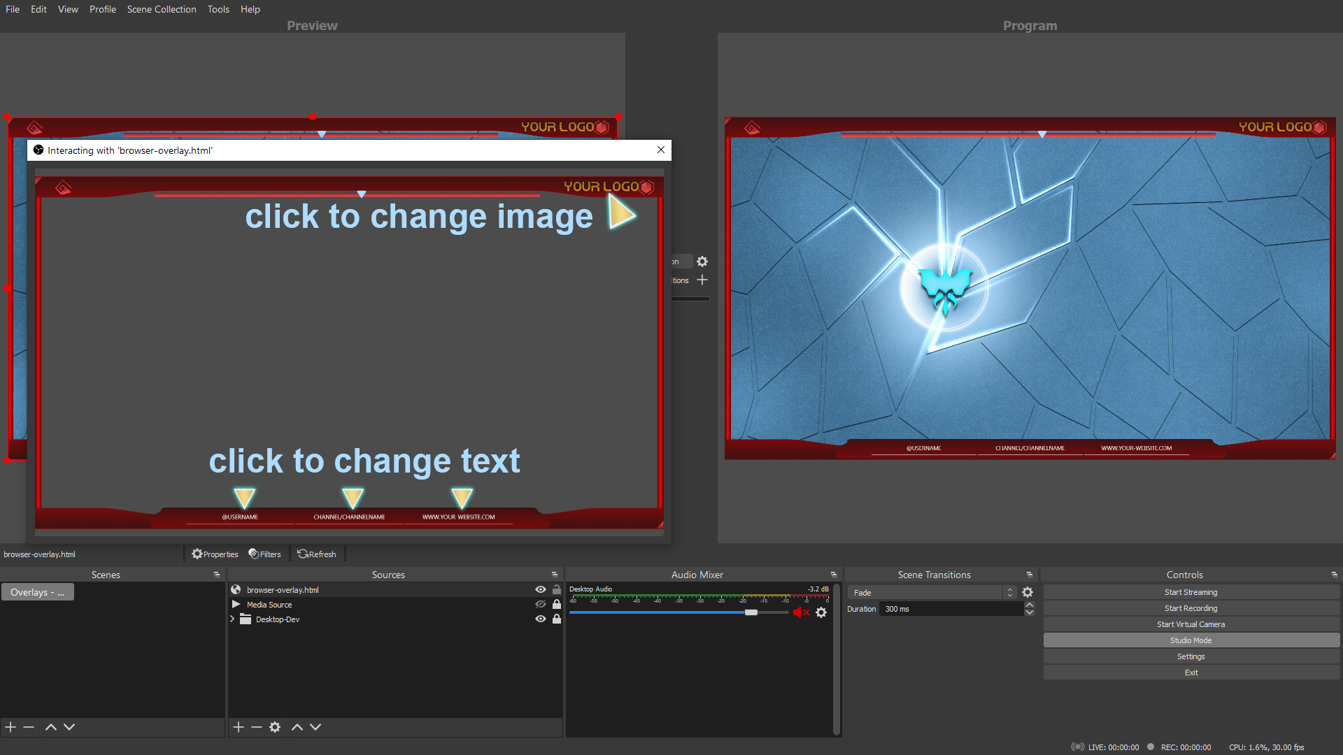Open the Scene Collection menu
This screenshot has width=1343, height=755.
coord(162,9)
